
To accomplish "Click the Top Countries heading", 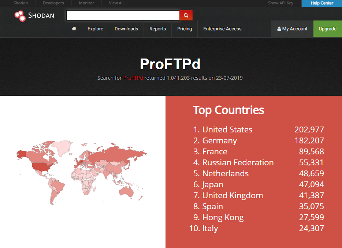I will pos(228,110).
